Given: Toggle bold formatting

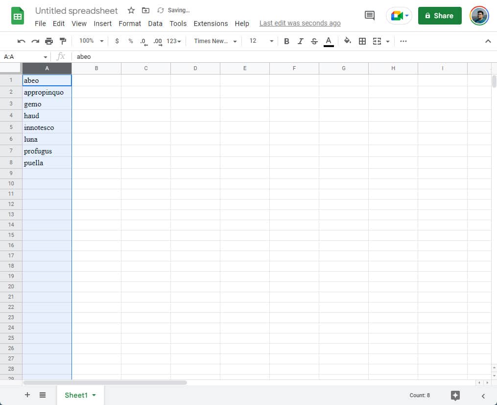Looking at the screenshot, I should (x=286, y=41).
